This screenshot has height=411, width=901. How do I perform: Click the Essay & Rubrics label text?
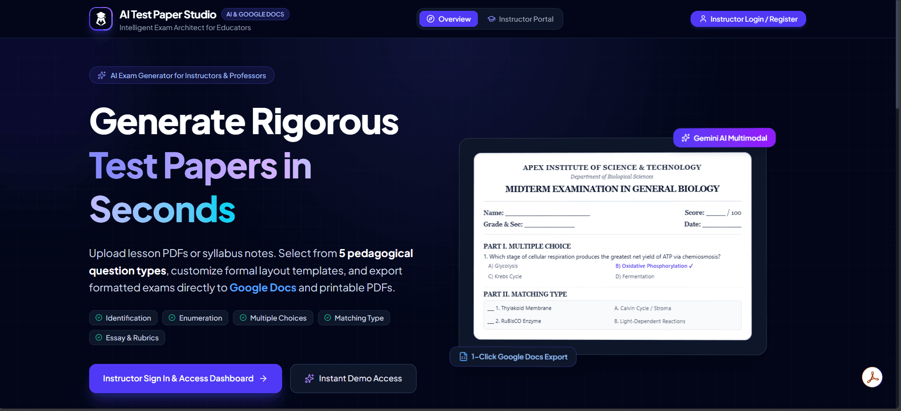[132, 338]
